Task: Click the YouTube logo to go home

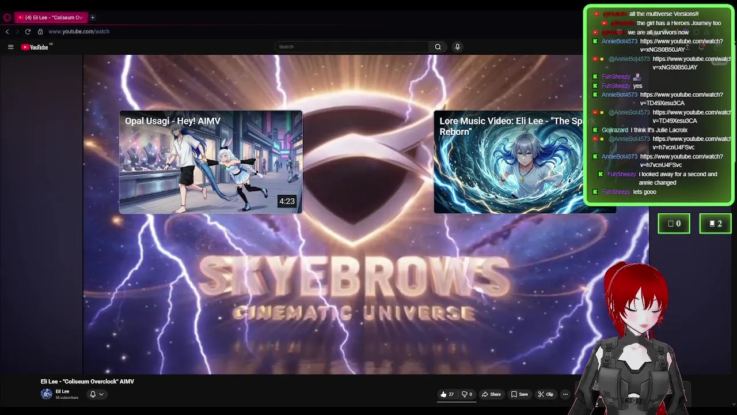Action: pyautogui.click(x=36, y=47)
